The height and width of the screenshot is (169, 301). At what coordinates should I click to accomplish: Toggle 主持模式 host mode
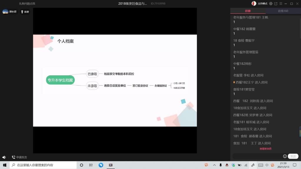262,4
